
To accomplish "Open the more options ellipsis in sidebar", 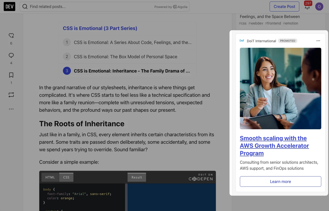I will [x=11, y=109].
